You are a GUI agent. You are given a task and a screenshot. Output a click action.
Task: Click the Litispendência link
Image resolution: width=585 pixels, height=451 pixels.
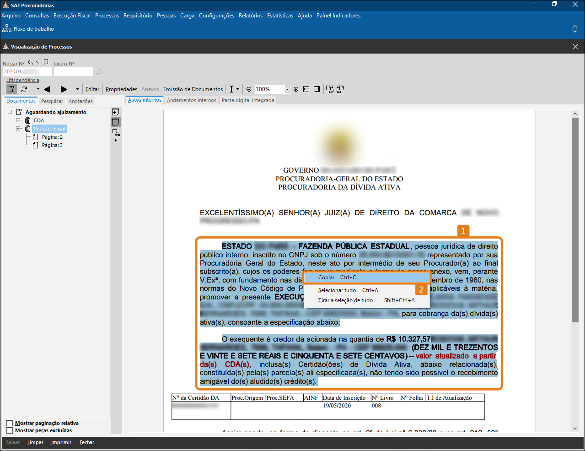(x=23, y=80)
